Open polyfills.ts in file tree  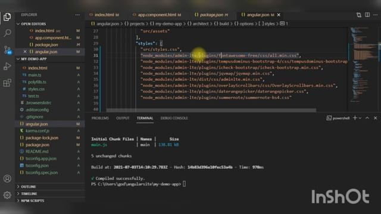click(50, 82)
